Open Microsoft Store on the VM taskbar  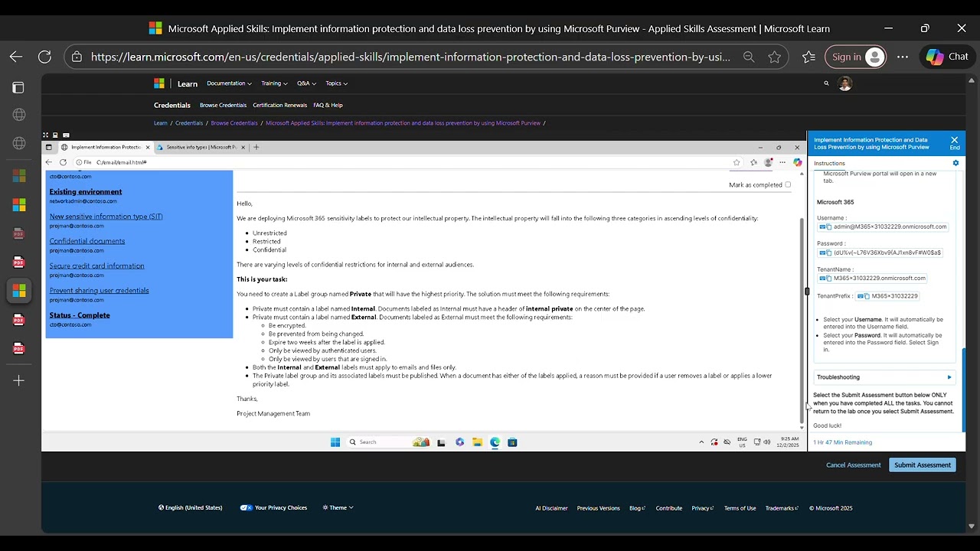tap(512, 442)
